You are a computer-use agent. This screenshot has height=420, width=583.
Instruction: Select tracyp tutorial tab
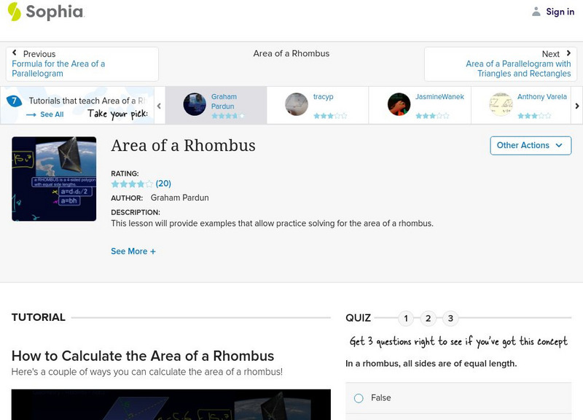(x=318, y=105)
